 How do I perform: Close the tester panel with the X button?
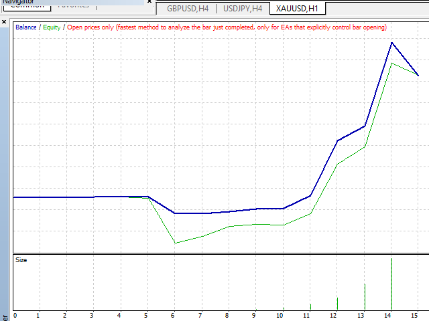4,21
